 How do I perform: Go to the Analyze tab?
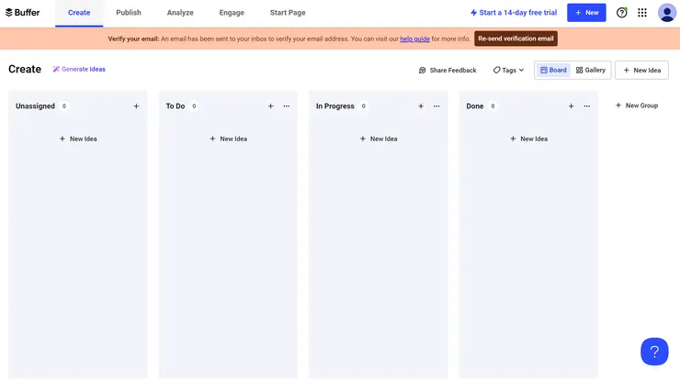click(180, 13)
